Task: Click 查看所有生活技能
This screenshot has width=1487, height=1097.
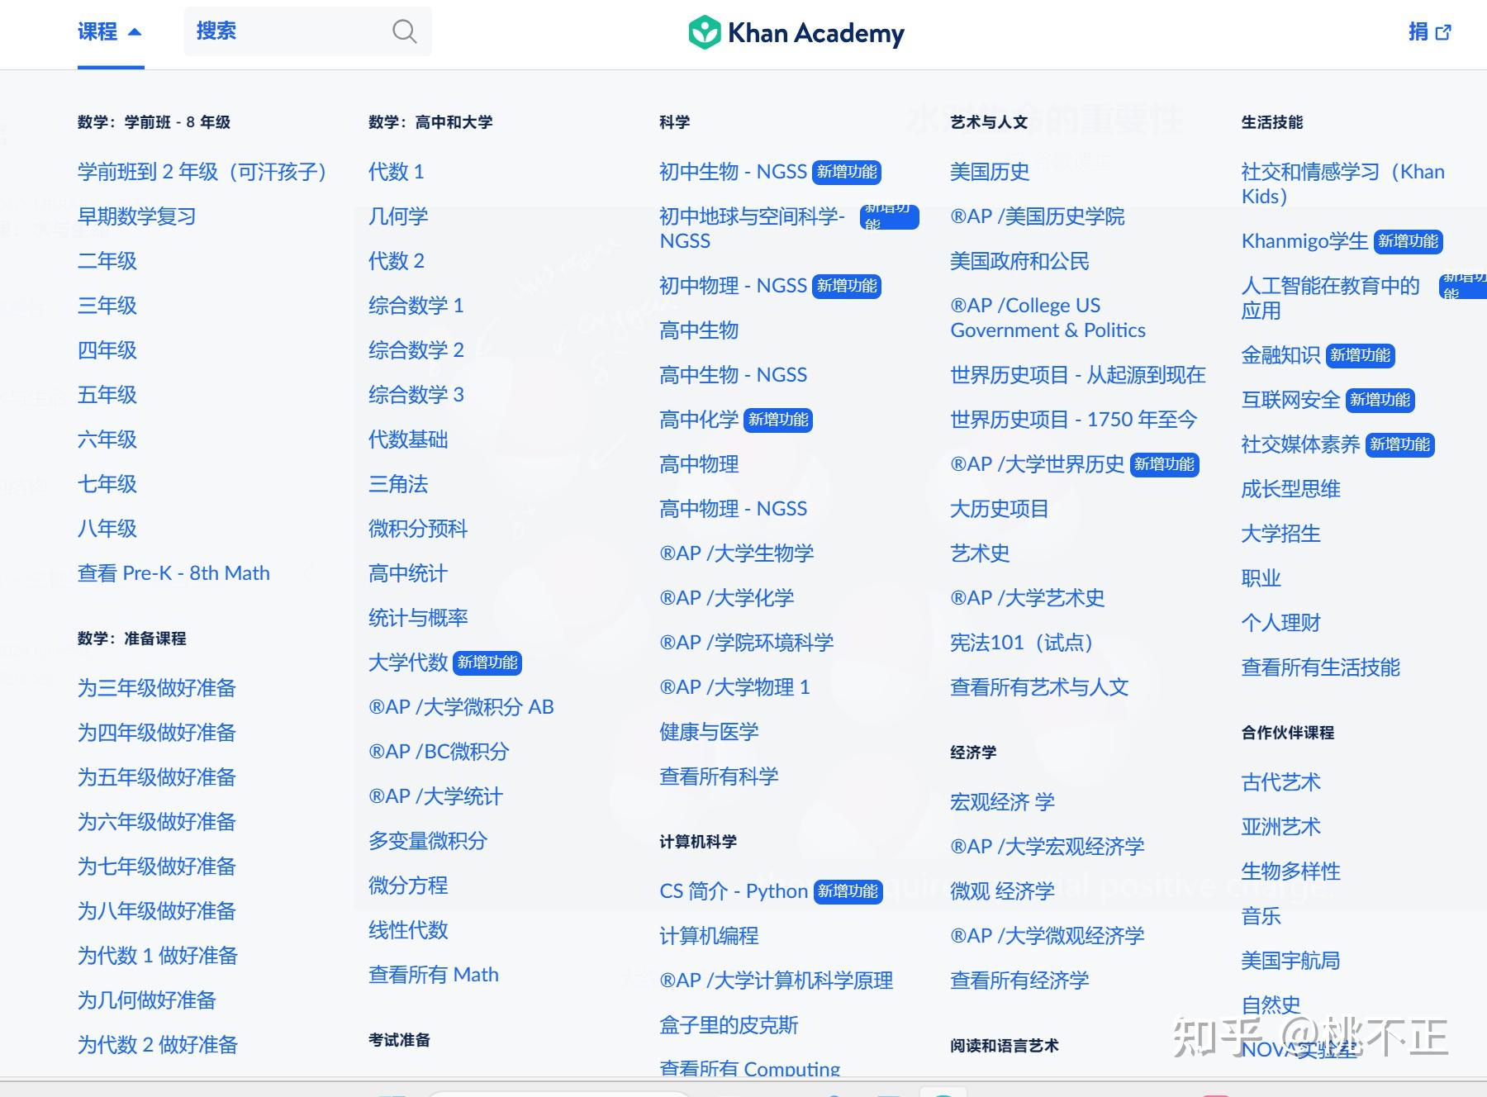Action: [1321, 667]
